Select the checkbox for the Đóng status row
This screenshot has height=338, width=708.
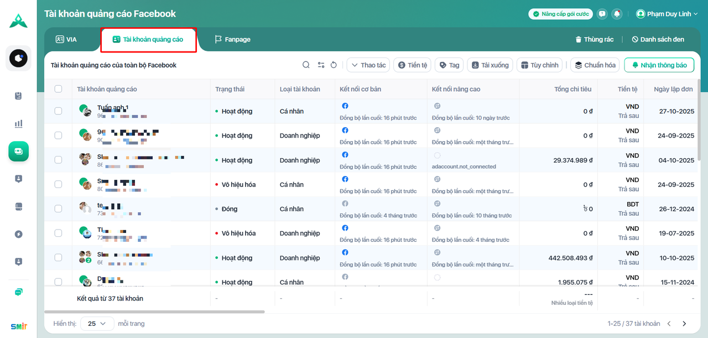[58, 209]
